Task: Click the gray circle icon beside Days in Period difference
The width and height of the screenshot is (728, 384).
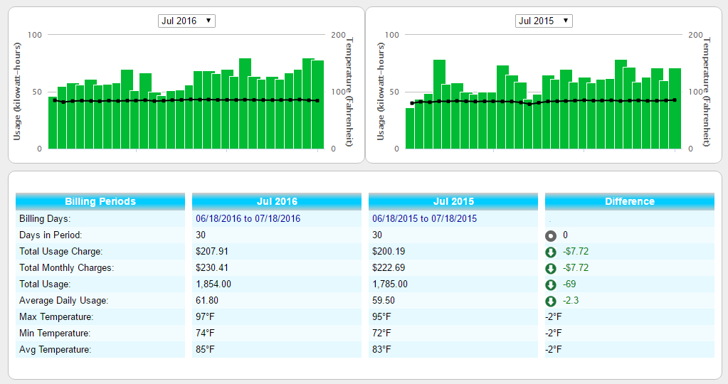Action: [551, 236]
